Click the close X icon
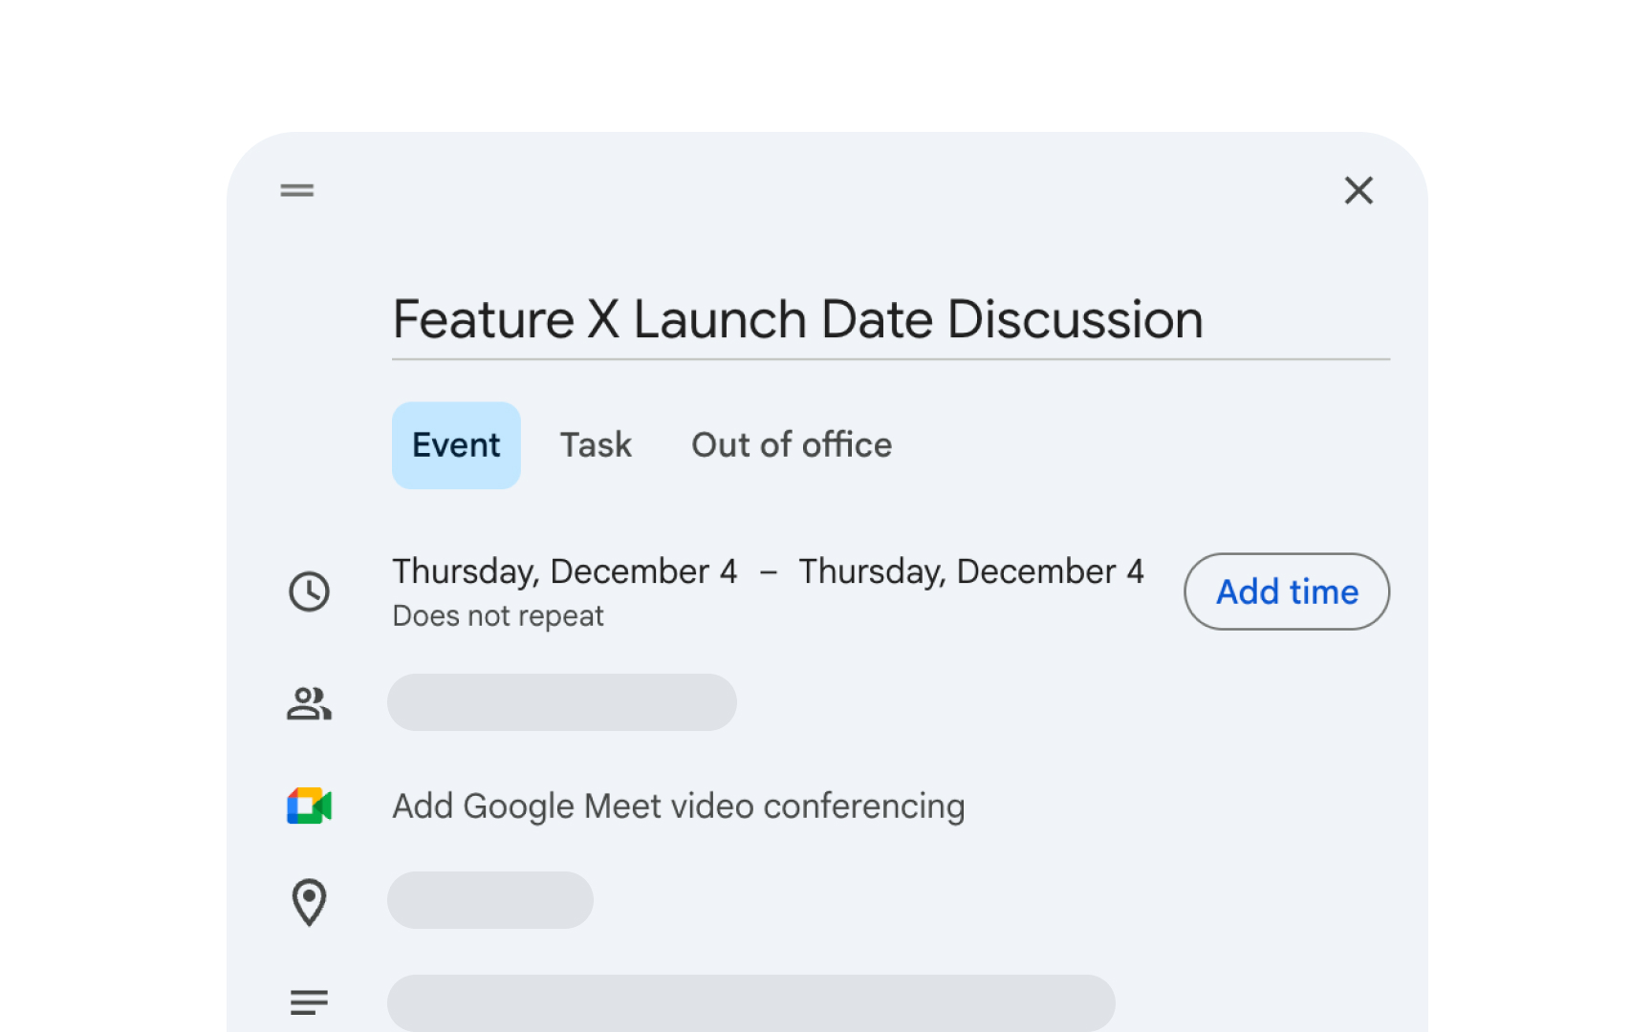 1359,190
